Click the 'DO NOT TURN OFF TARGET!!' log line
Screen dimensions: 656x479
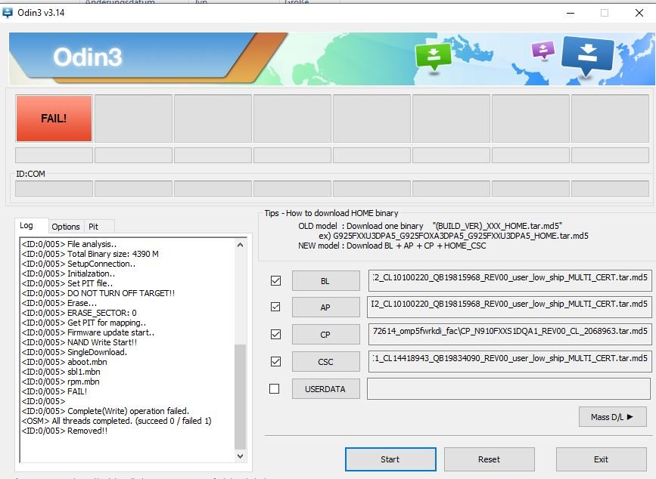pyautogui.click(x=98, y=293)
